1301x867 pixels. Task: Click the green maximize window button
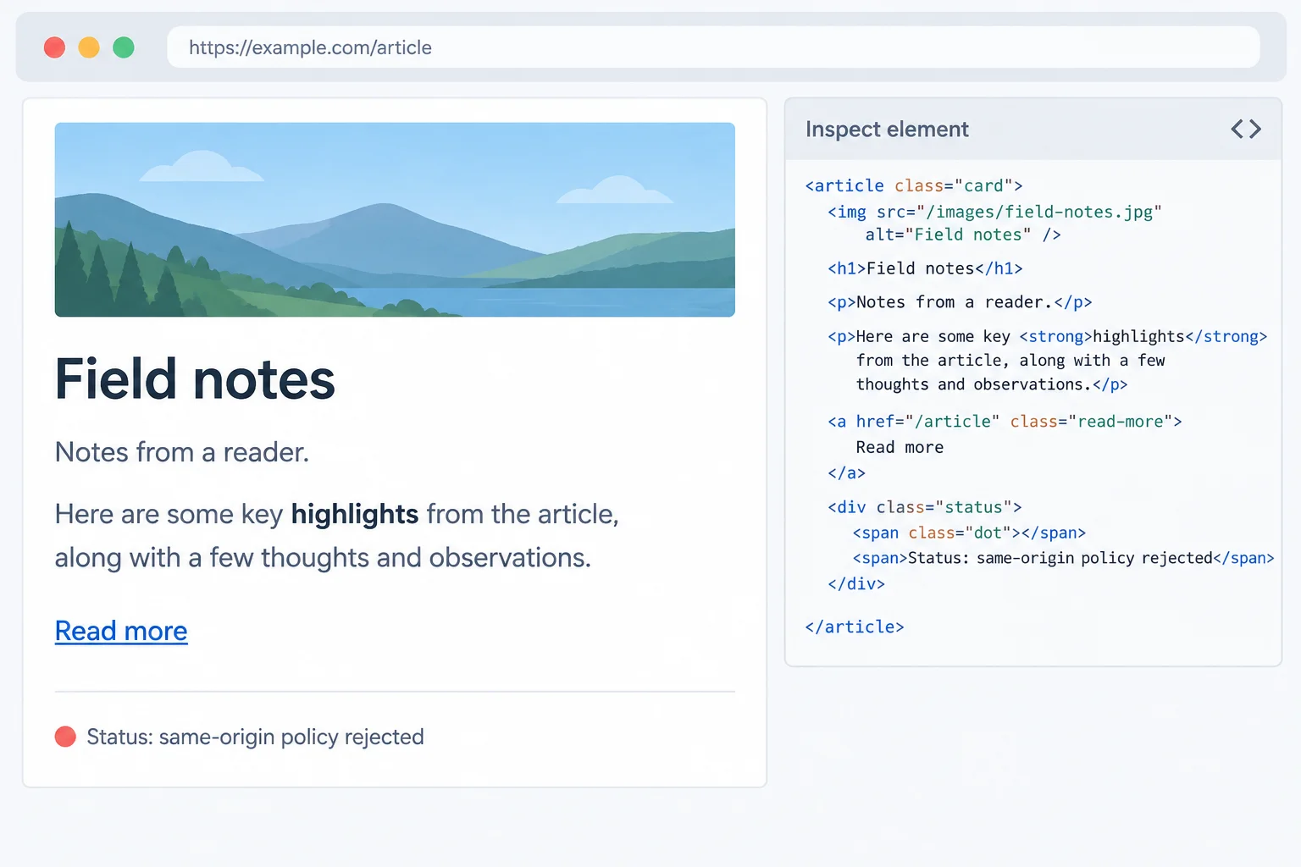coord(124,47)
